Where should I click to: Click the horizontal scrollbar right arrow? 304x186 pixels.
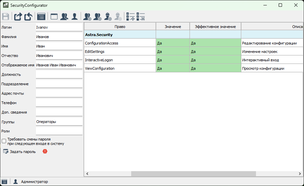tap(300, 174)
